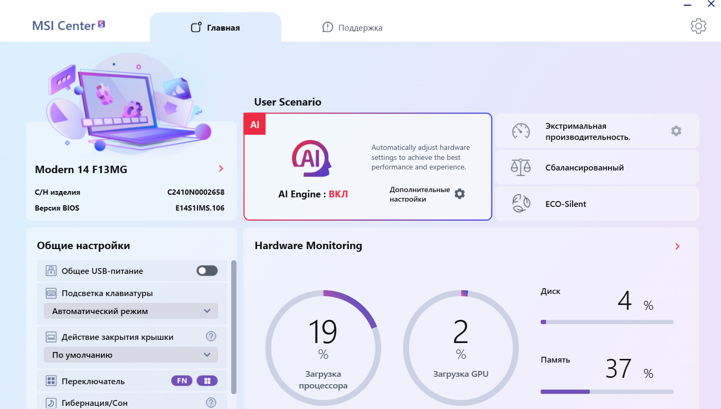The image size is (721, 409).
Task: Open Автоматический режим dropdown
Action: tap(131, 311)
